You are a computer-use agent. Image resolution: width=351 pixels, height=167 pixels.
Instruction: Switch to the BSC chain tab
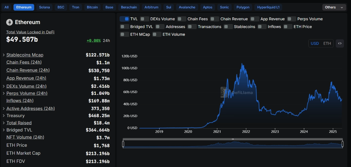61,7
